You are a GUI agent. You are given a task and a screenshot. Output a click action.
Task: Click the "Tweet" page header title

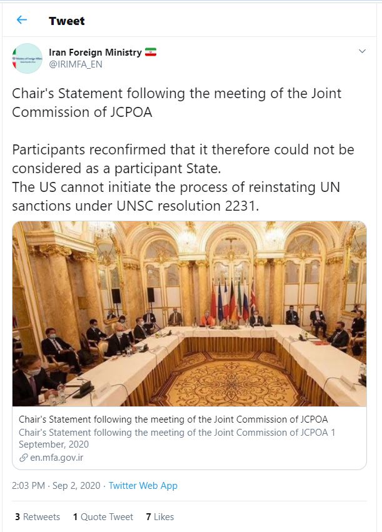click(67, 21)
